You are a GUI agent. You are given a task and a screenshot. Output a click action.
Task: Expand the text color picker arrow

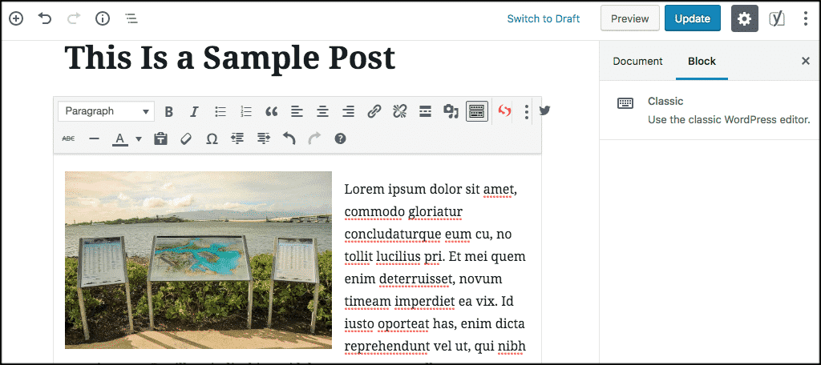coord(139,138)
